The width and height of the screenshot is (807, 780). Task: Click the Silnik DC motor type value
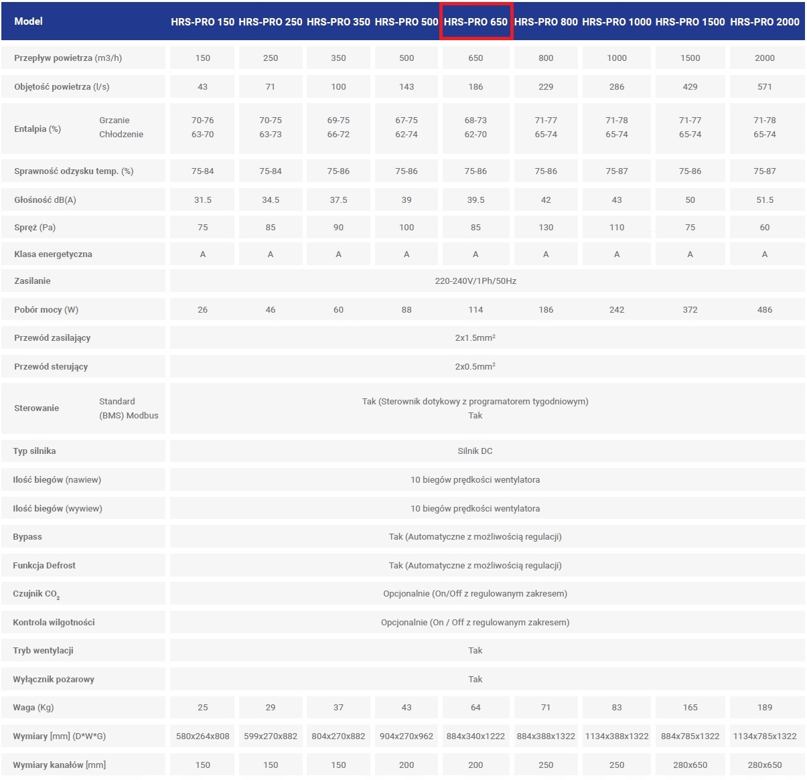click(475, 451)
